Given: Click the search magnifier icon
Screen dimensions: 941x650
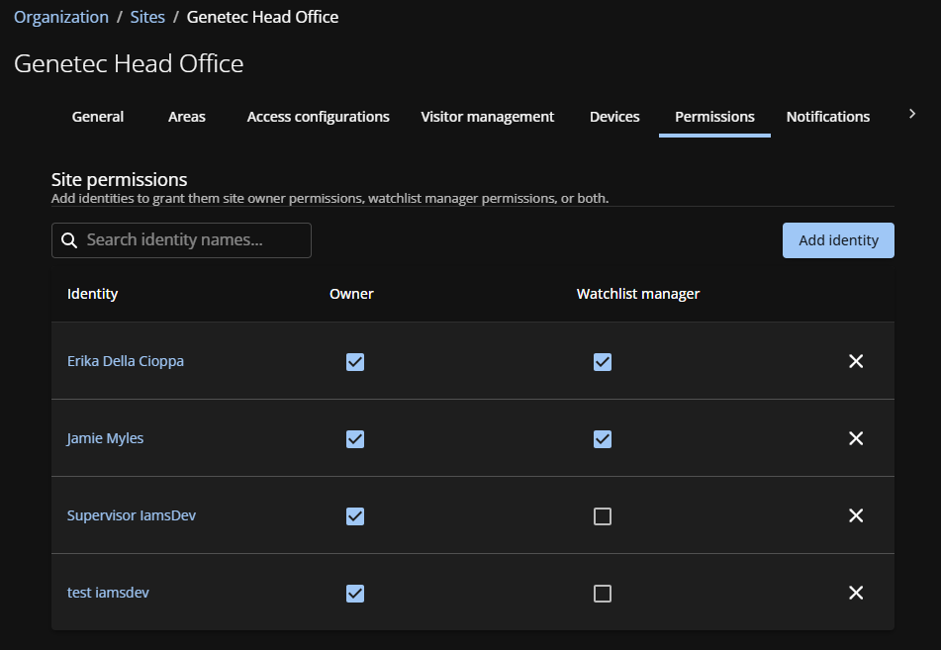Looking at the screenshot, I should pos(69,240).
